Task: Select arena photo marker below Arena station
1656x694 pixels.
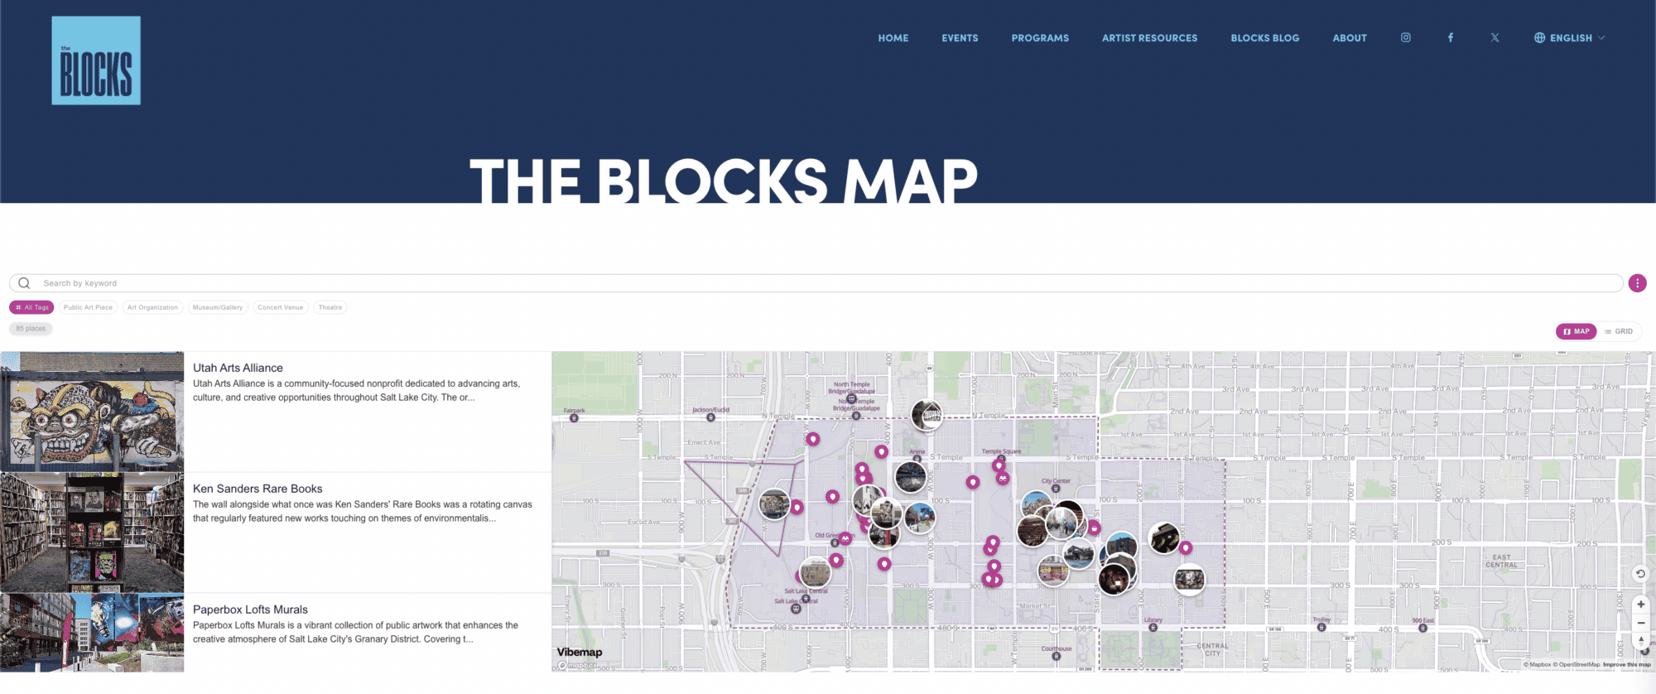Action: click(910, 477)
